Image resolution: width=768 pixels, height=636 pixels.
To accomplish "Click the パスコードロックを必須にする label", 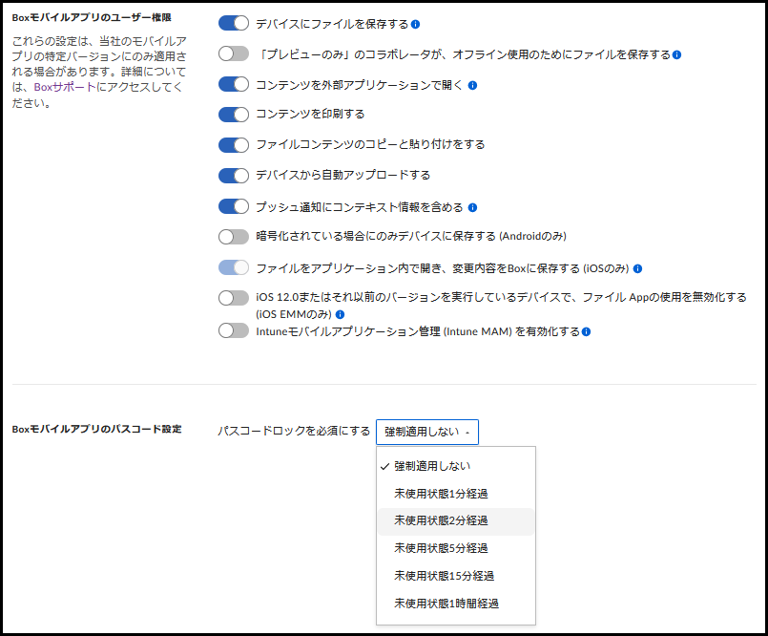I will (x=294, y=431).
